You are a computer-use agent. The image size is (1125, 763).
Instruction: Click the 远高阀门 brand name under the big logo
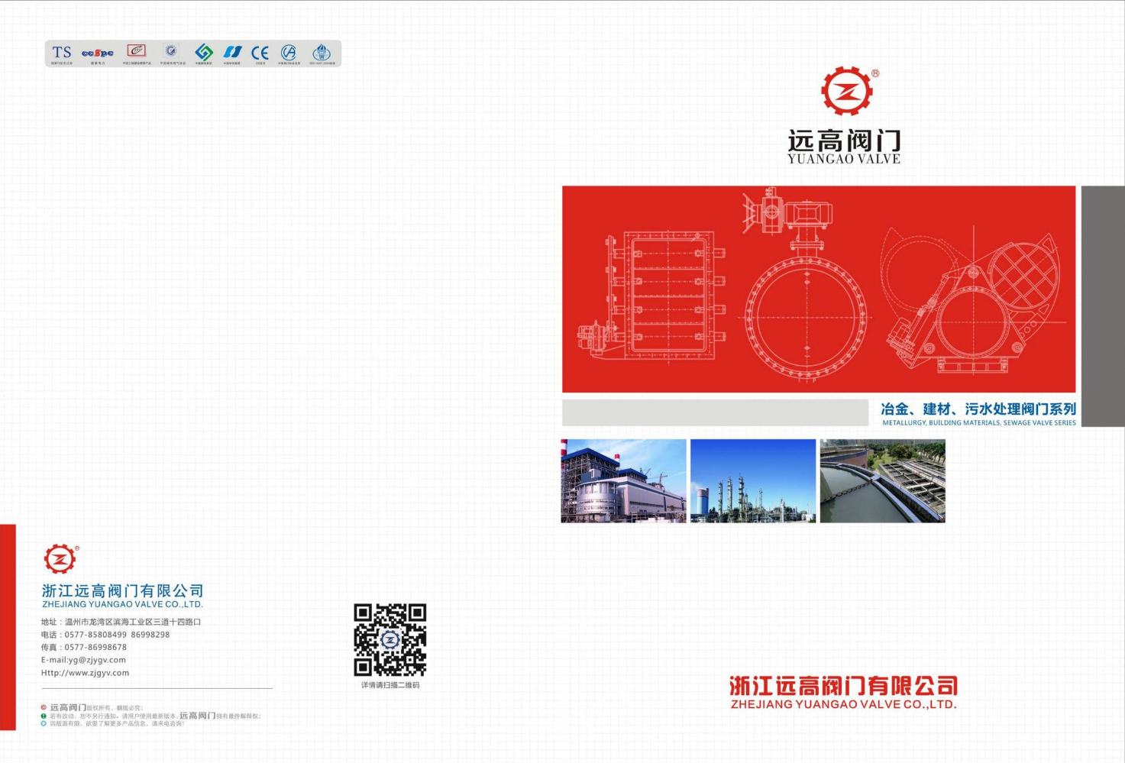(844, 141)
